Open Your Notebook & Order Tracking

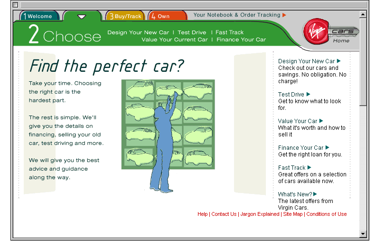(236, 15)
